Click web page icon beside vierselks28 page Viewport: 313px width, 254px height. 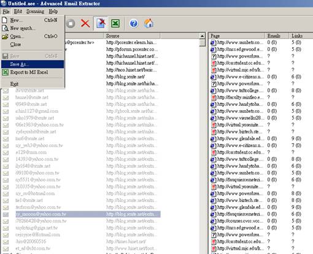(213, 118)
